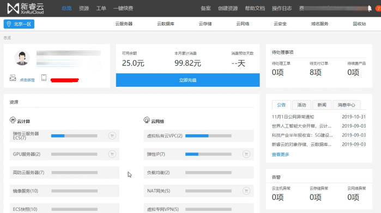Click the user avatar picture

pyautogui.click(x=22, y=58)
